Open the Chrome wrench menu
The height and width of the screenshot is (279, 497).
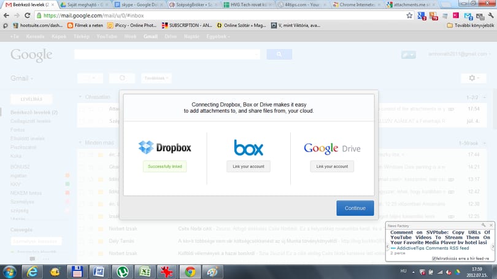pos(491,15)
